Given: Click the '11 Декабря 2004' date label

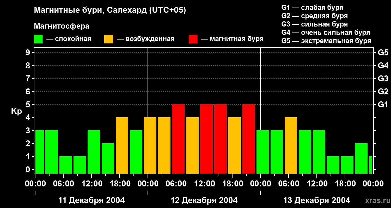Looking at the screenshot, I should (91, 200).
